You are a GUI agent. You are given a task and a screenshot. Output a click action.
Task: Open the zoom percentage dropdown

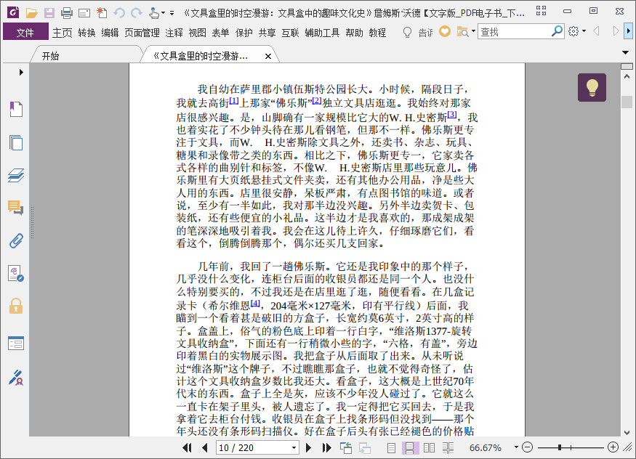516,447
